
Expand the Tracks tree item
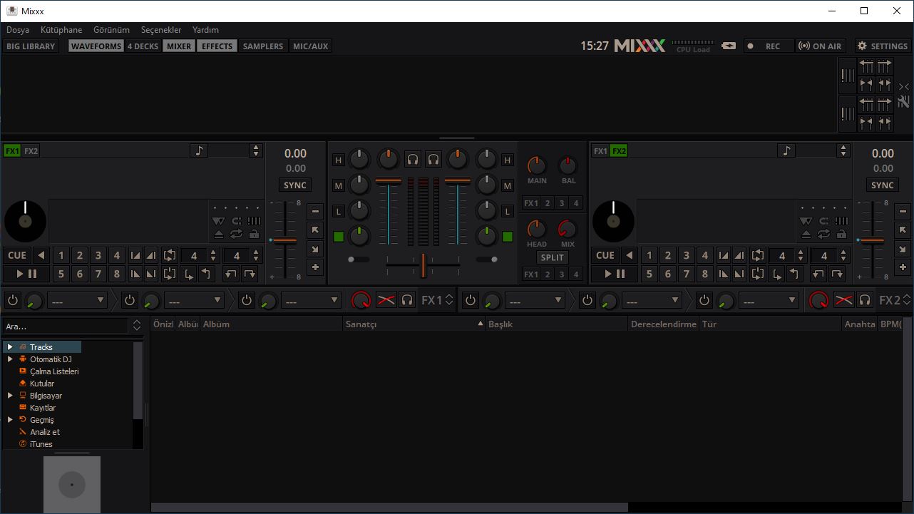10,347
